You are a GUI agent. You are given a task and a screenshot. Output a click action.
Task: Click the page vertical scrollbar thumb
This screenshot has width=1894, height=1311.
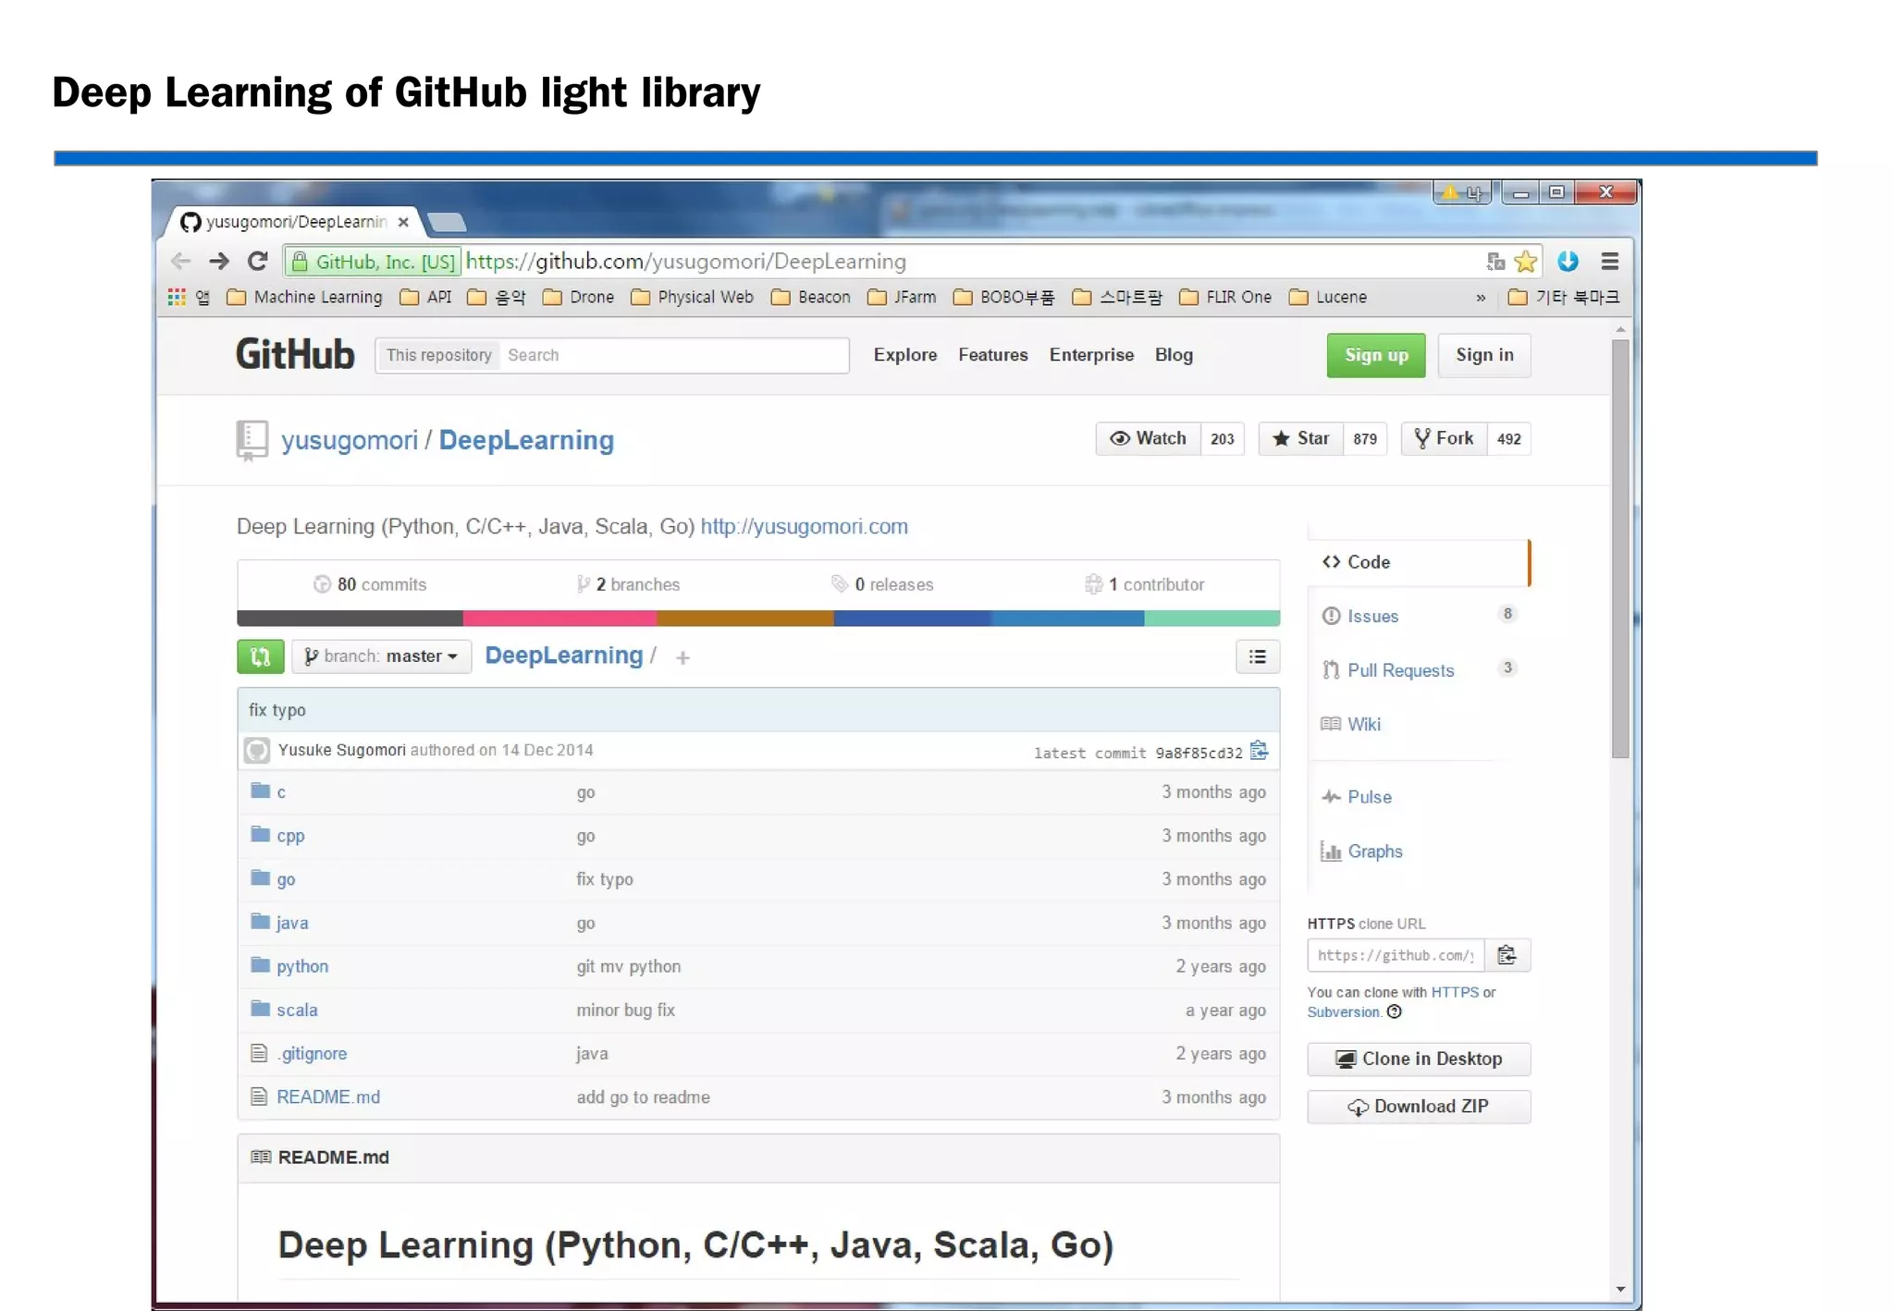1620,549
